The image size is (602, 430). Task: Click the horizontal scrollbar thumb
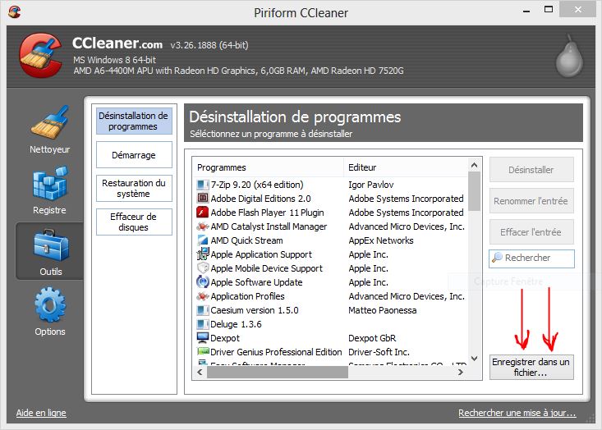click(278, 372)
